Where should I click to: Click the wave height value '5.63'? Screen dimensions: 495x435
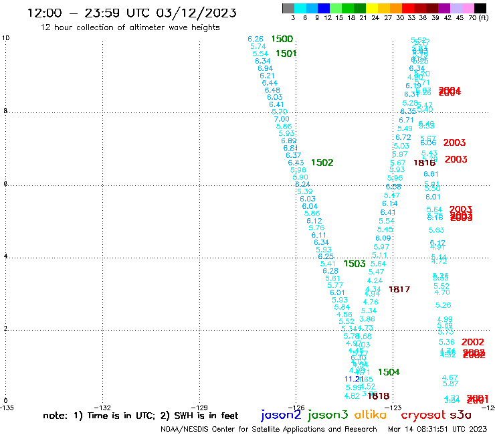pyautogui.click(x=436, y=230)
